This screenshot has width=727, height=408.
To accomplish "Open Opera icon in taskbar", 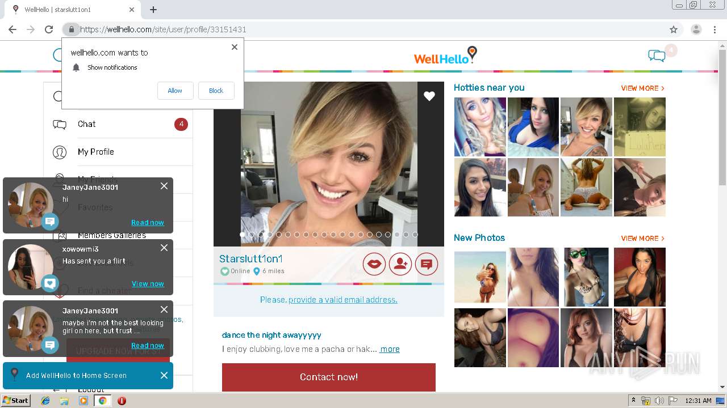I will [122, 401].
